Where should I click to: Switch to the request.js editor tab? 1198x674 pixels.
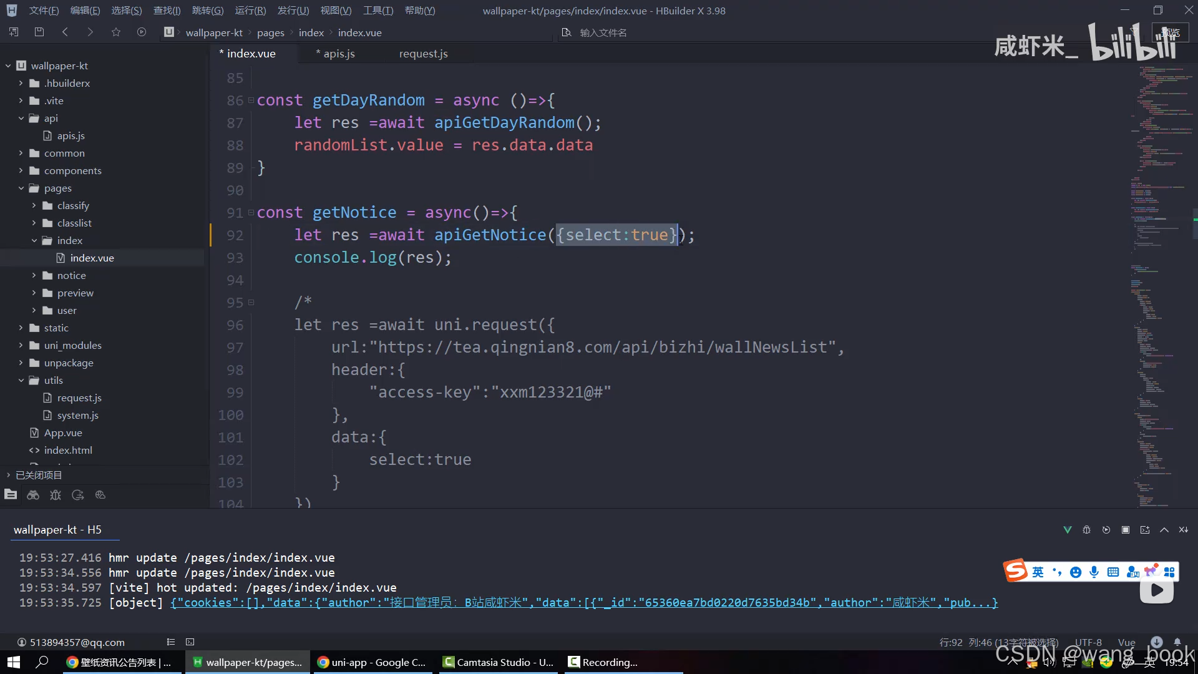click(423, 54)
